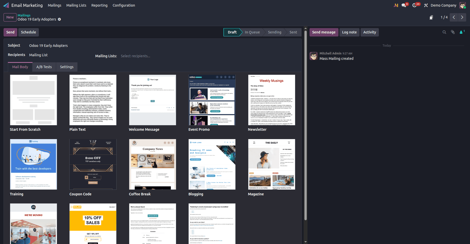Open the AI assistant icon in top bar
Screen dimensions: 470x244
click(x=396, y=5)
